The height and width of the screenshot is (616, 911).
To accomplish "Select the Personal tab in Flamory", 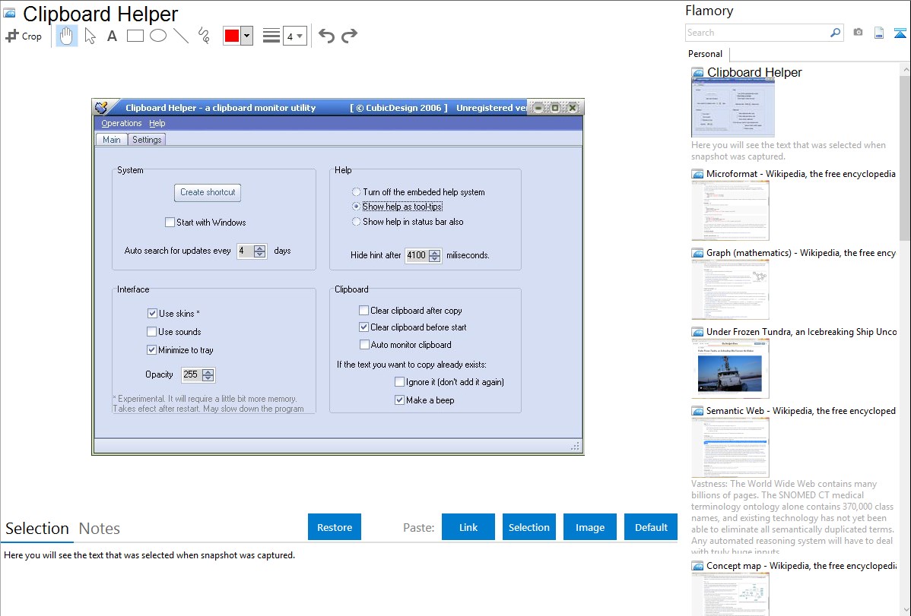I will point(706,54).
